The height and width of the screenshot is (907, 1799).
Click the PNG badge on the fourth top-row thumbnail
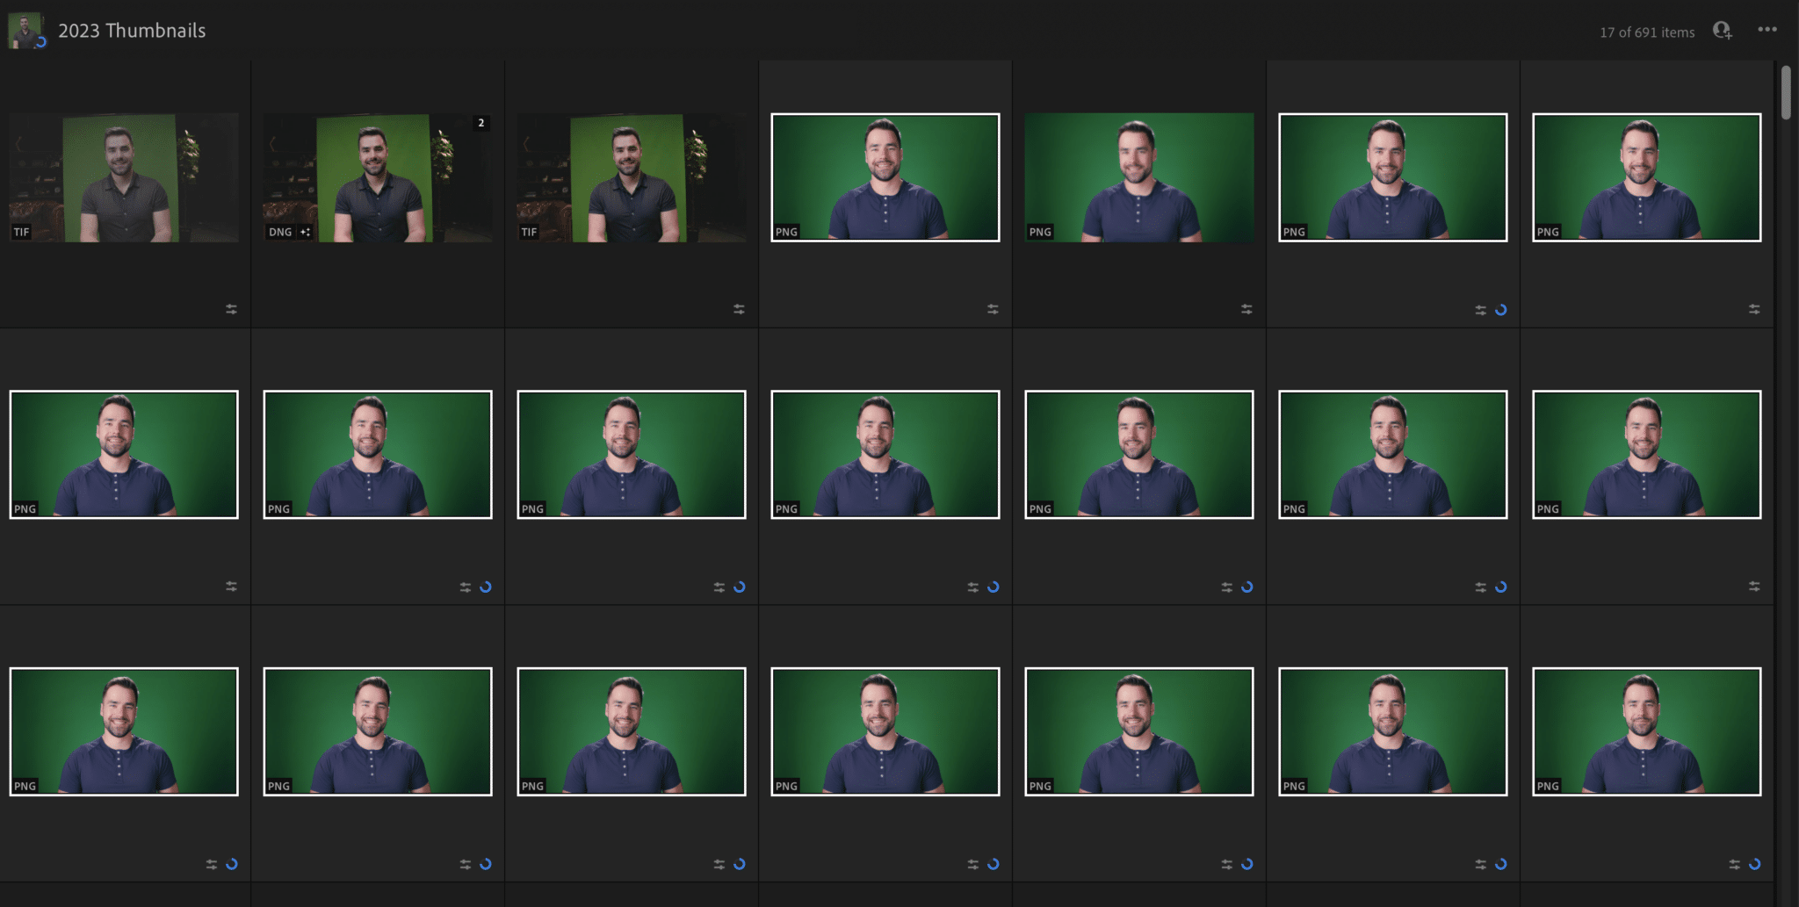(785, 231)
